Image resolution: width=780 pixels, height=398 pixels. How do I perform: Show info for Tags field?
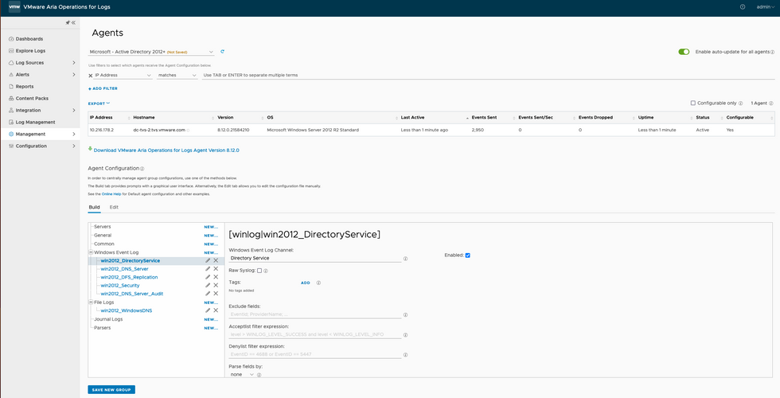click(318, 283)
